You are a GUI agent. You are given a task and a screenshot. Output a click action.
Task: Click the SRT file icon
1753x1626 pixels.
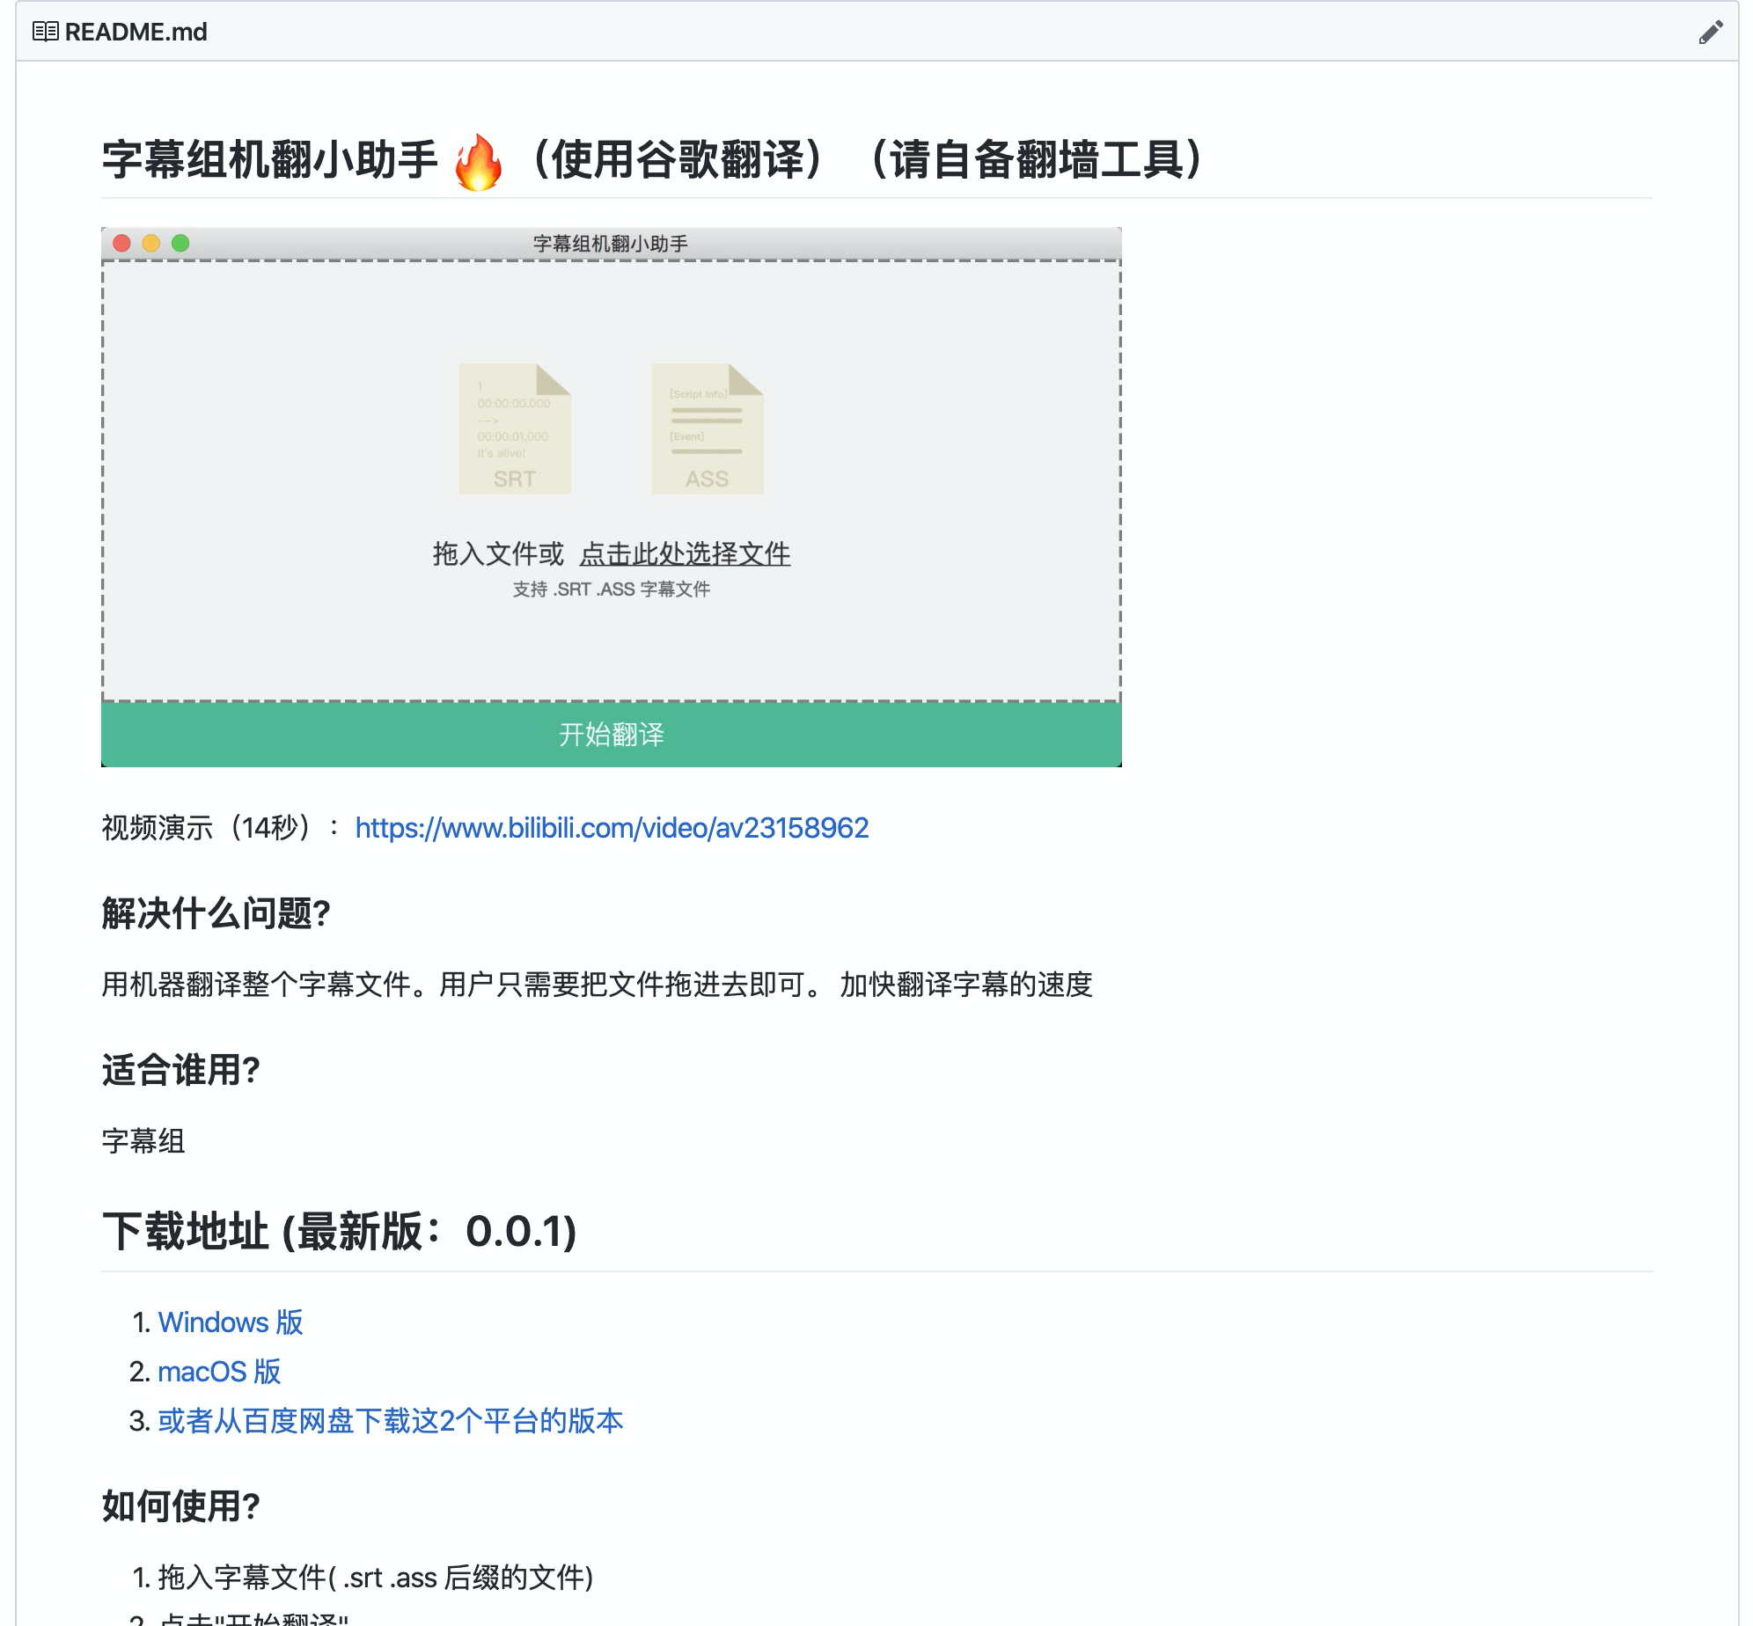(515, 429)
